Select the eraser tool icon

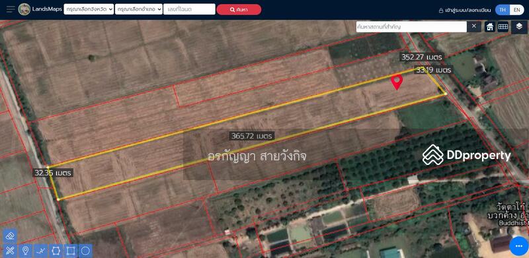click(10, 236)
